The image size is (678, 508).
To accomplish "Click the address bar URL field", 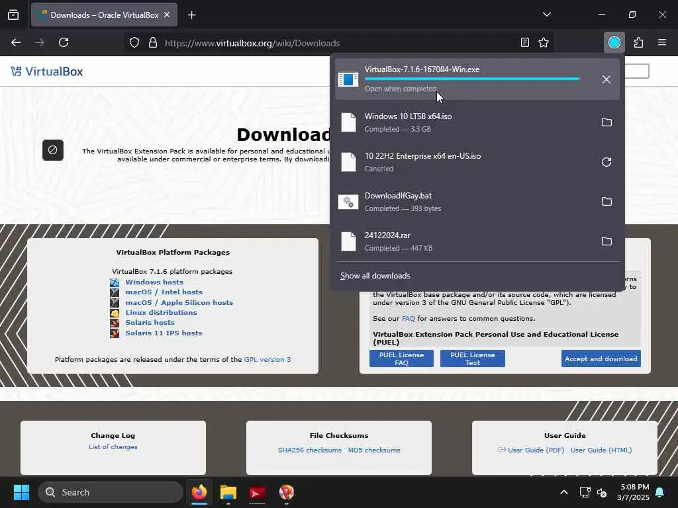I will tap(337, 43).
